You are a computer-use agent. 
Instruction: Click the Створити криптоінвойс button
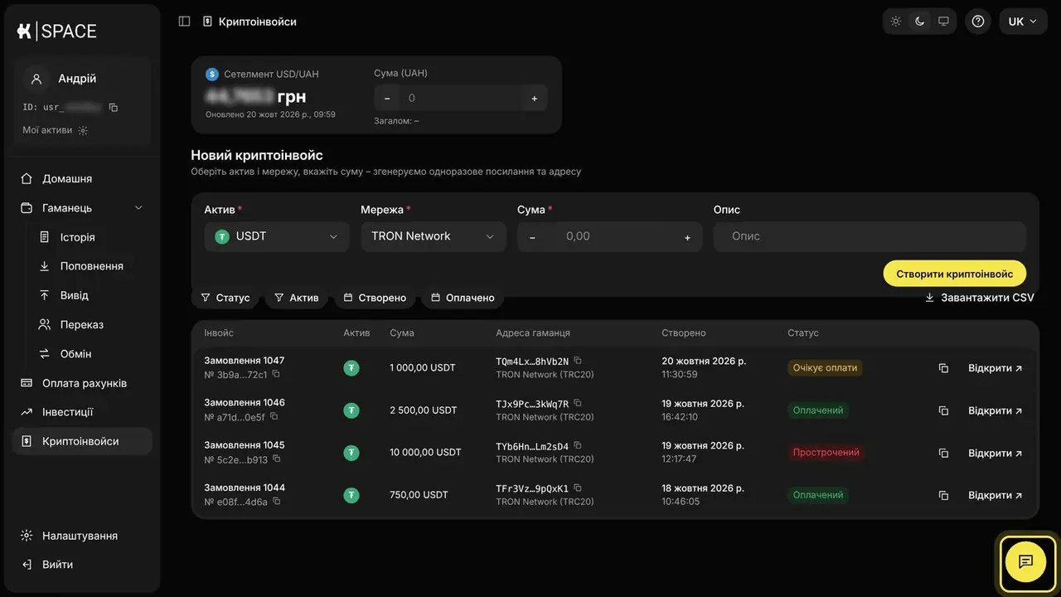tap(955, 274)
